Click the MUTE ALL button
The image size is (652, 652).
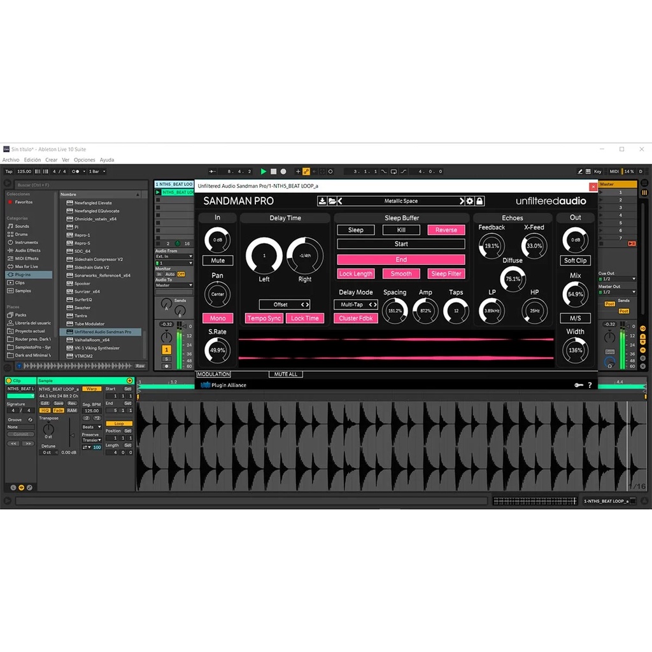286,374
